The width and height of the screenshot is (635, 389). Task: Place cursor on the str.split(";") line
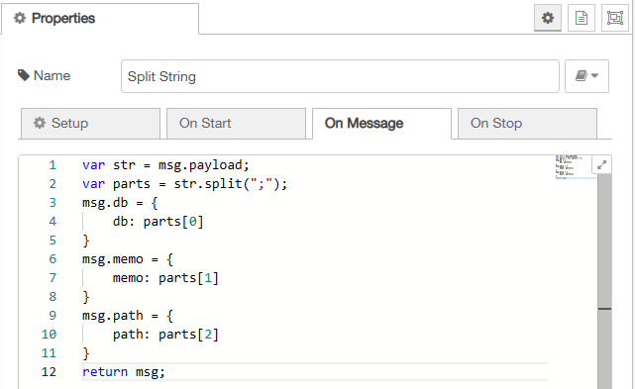coord(184,184)
